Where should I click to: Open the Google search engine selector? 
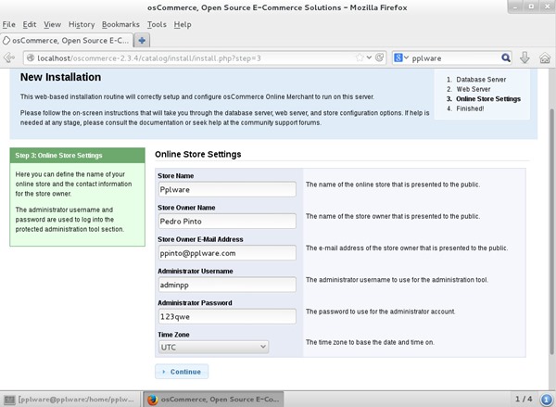click(401, 57)
